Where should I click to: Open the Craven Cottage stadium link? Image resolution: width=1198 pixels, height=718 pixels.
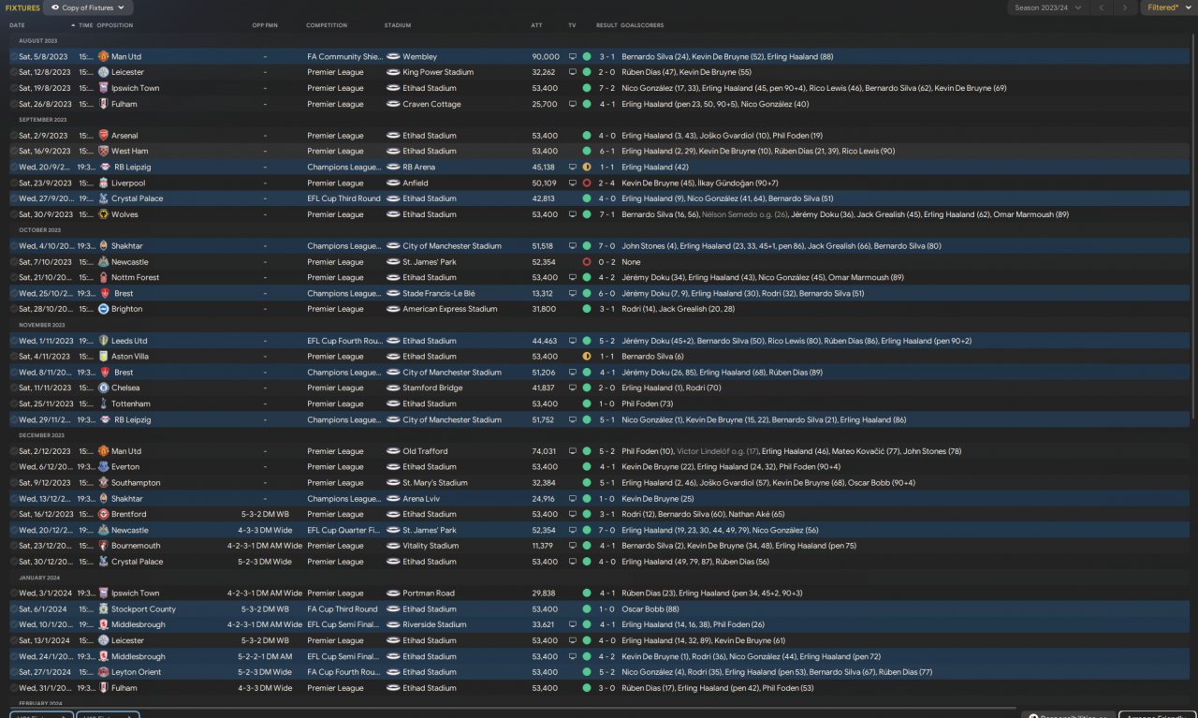[x=431, y=104]
